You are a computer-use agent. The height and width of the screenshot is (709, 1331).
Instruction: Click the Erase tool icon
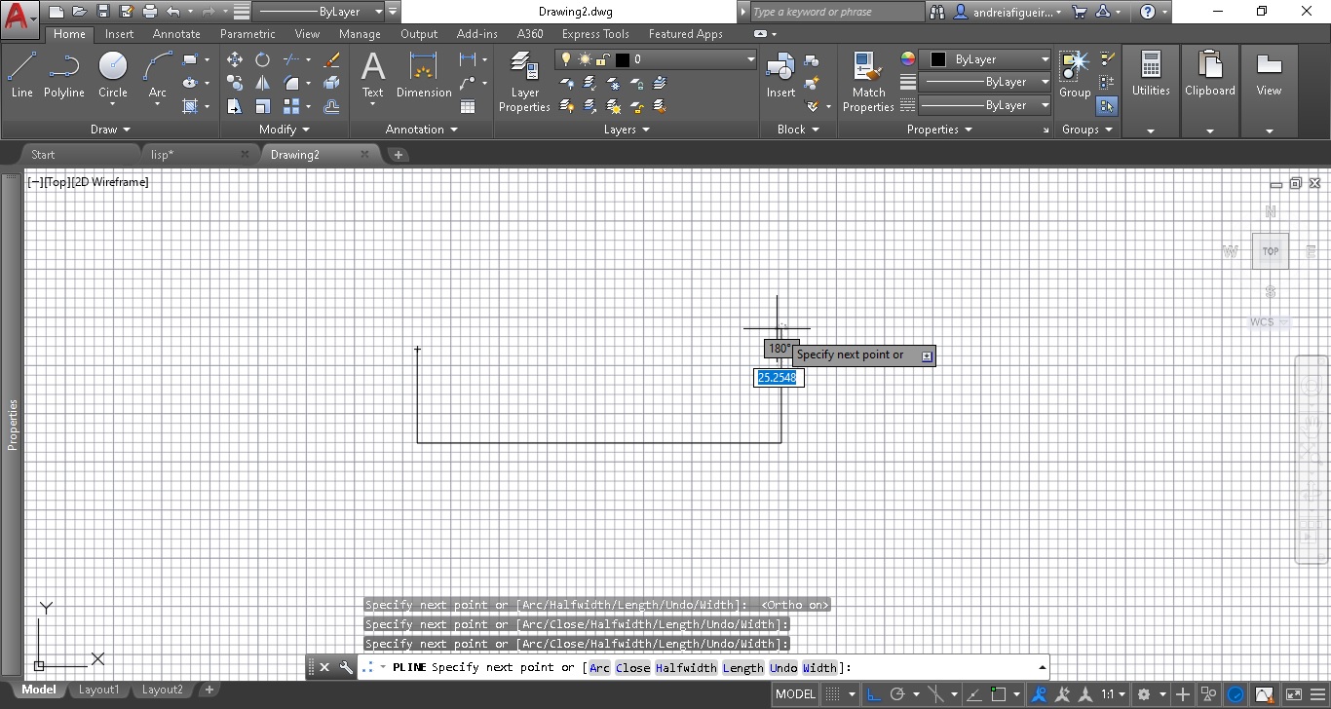pos(331,59)
